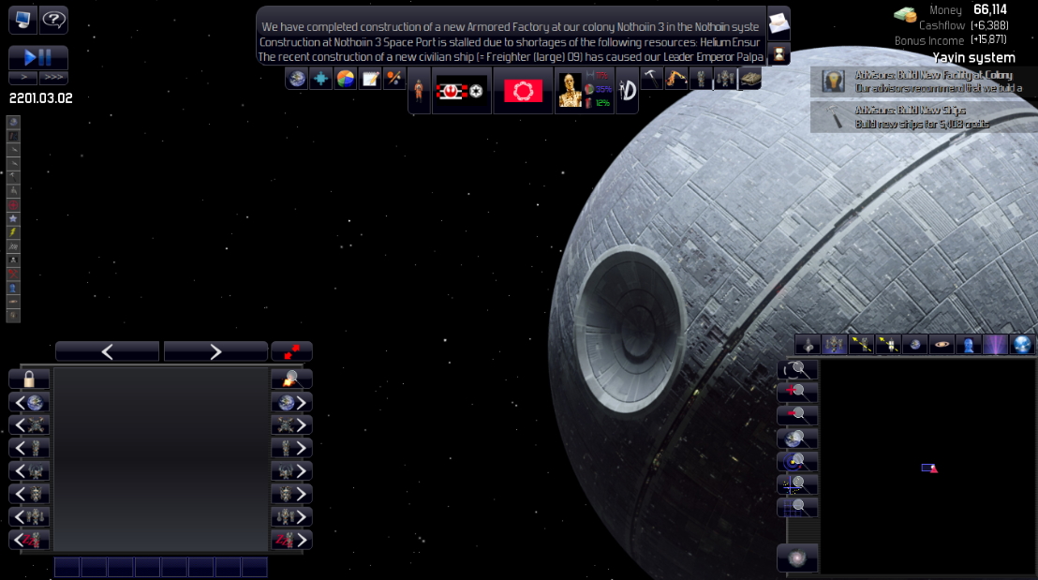Viewport: 1038px width, 580px height.
Task: Zoom to system level orbit magnifier
Action: (797, 462)
